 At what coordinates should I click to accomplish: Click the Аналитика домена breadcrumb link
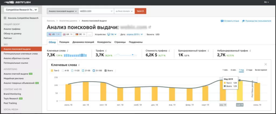pyautogui.click(x=68, y=21)
